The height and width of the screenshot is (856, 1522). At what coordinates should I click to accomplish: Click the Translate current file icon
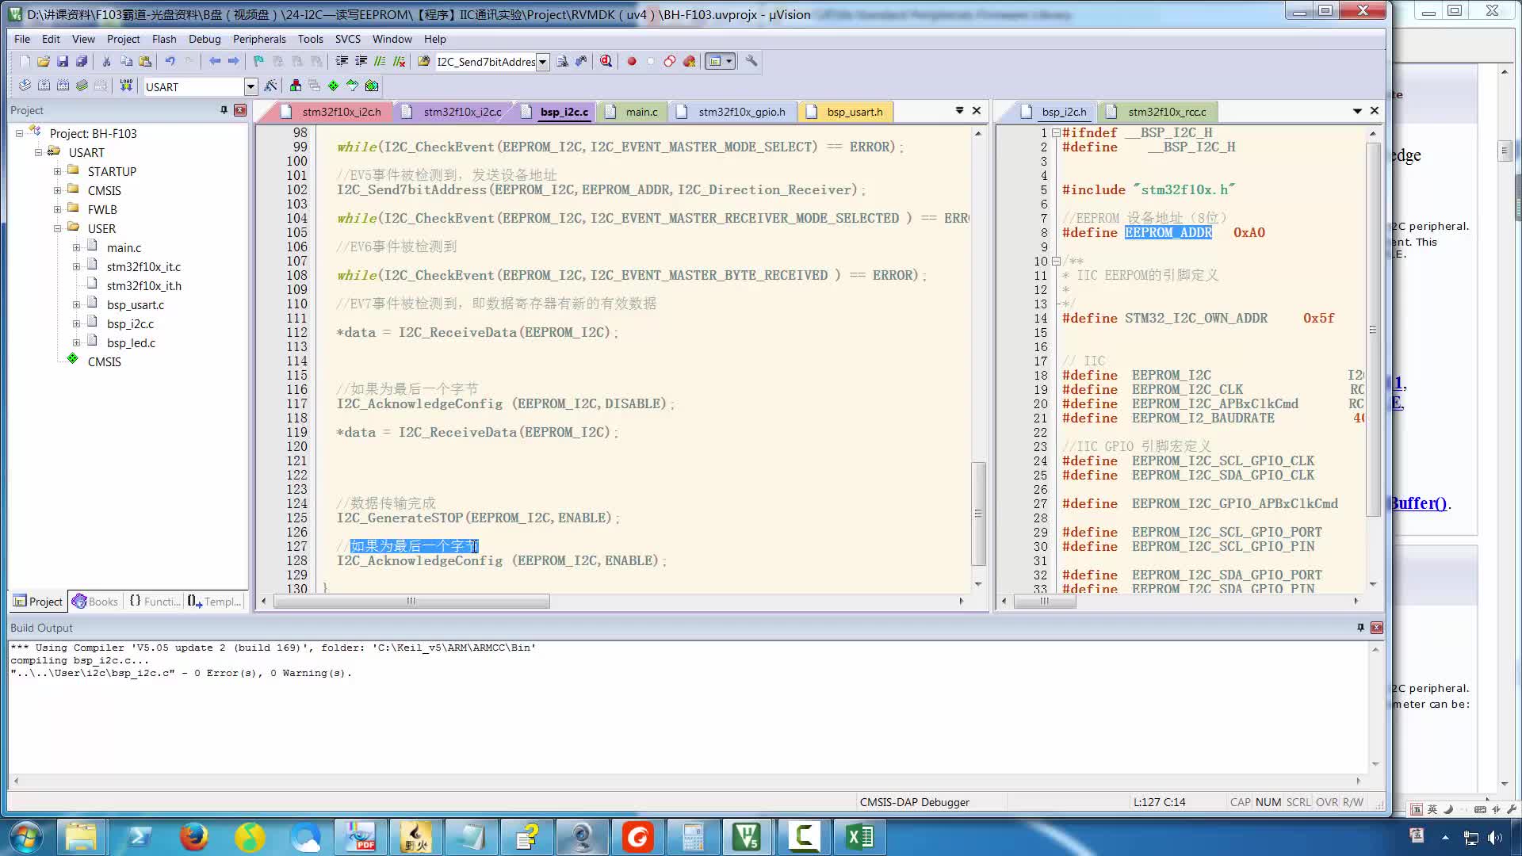tap(25, 86)
